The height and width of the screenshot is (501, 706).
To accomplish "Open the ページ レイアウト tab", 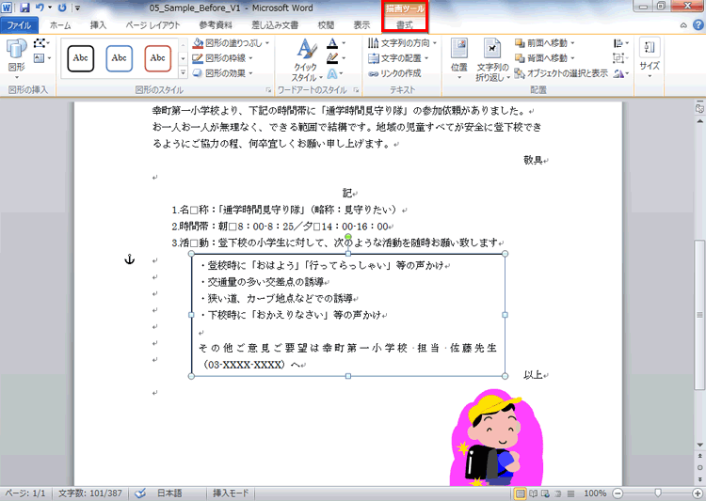I will click(x=152, y=25).
